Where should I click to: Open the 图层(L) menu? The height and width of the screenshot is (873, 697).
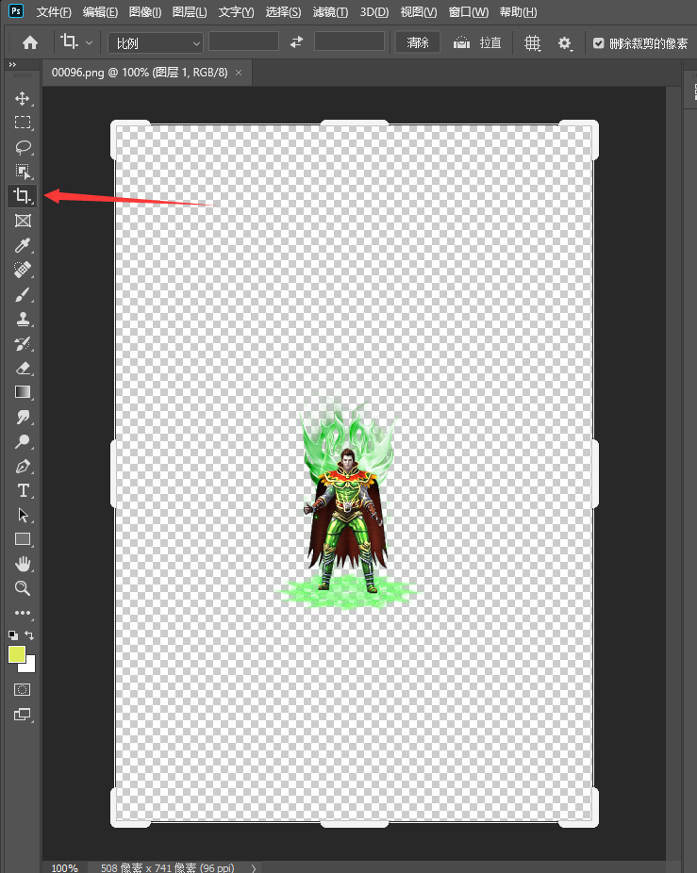click(x=189, y=12)
